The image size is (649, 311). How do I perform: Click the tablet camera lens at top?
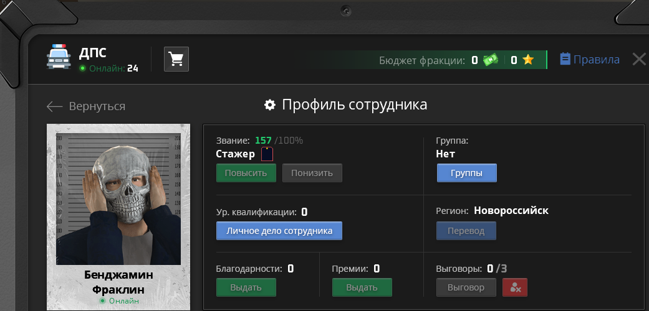click(347, 10)
